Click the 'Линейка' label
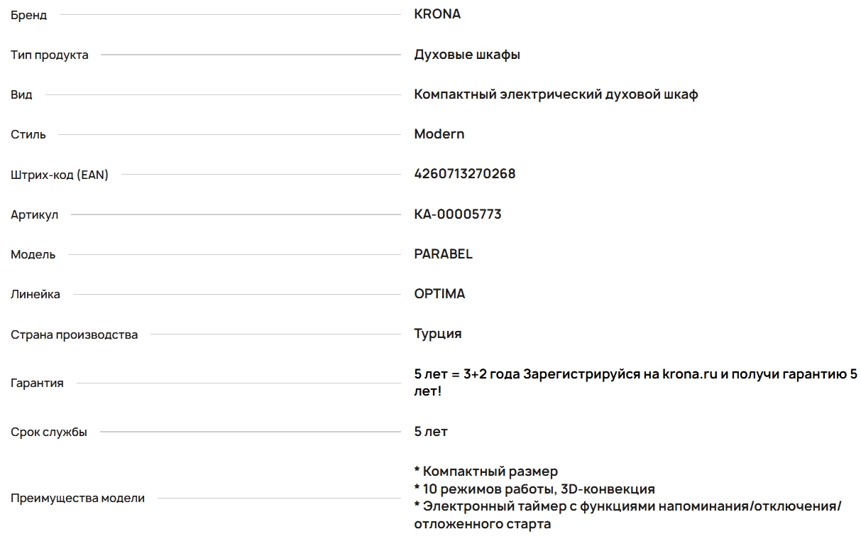Image resolution: width=861 pixels, height=539 pixels. pyautogui.click(x=35, y=295)
